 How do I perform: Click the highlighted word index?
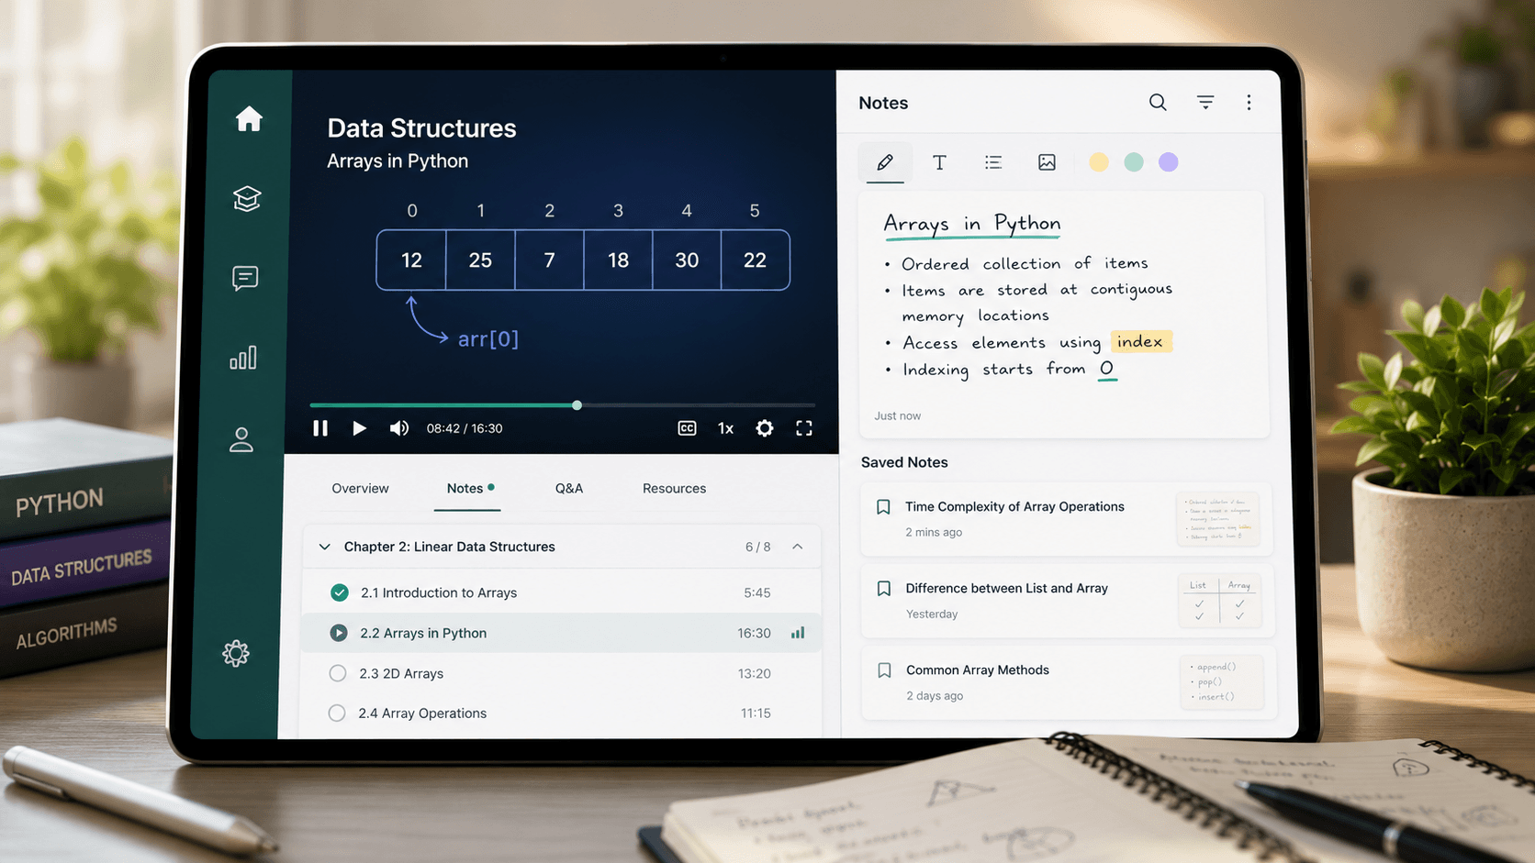click(1140, 341)
